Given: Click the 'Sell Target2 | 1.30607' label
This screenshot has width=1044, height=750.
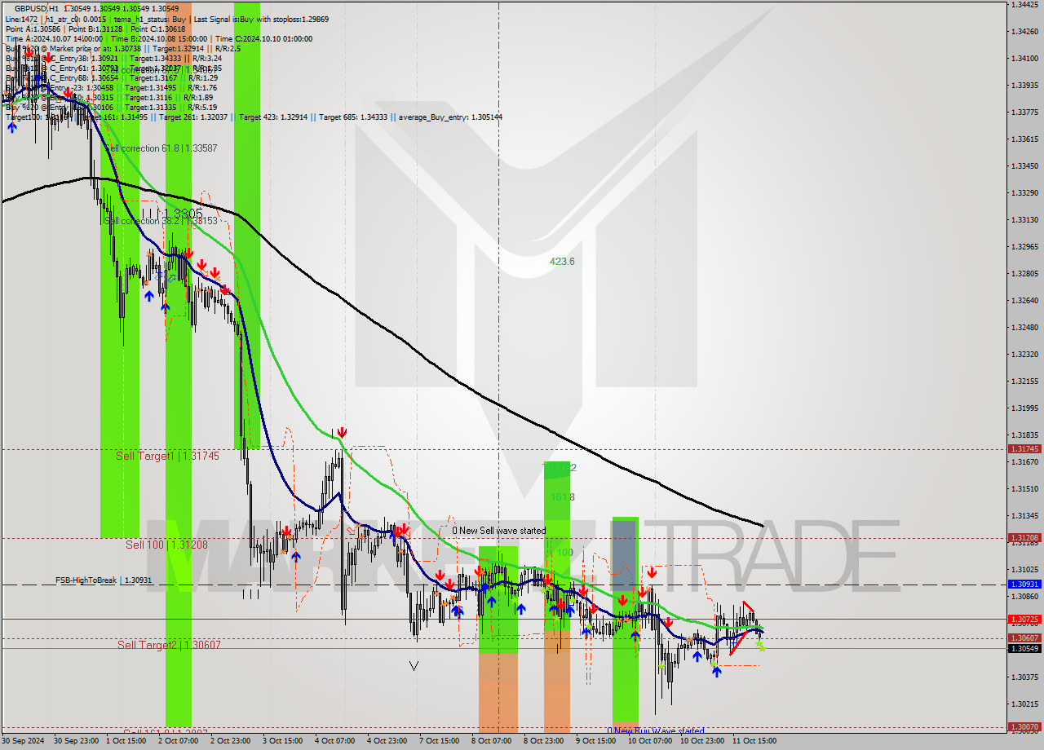Looking at the screenshot, I should [x=169, y=645].
